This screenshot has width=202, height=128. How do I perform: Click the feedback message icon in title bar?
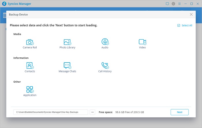coord(167,4)
